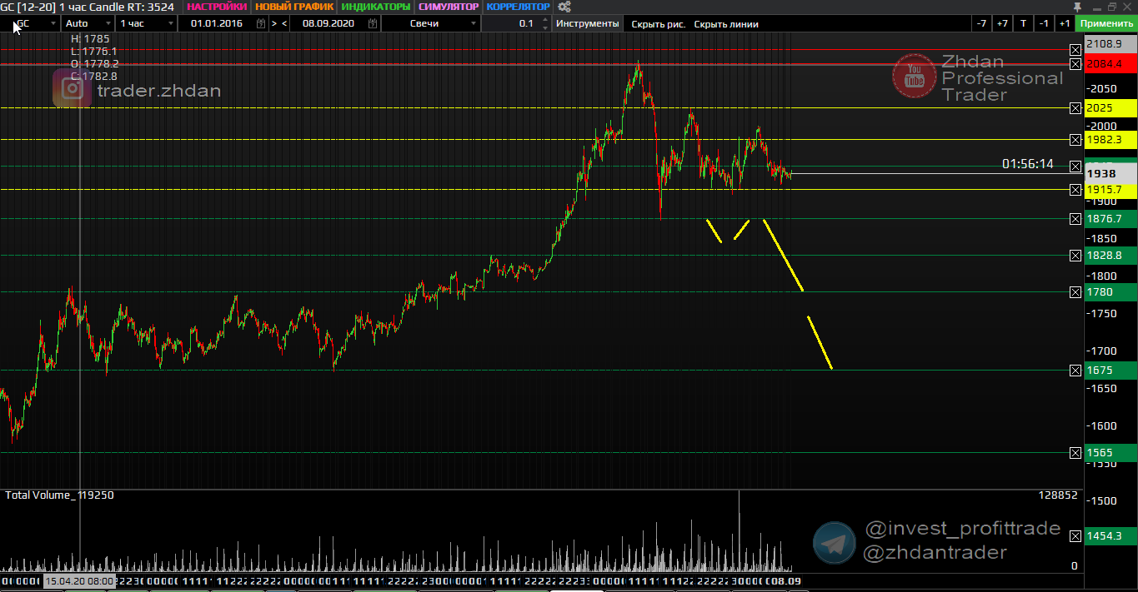The height and width of the screenshot is (592, 1138).
Task: Remove the 1876.7 level line
Action: (x=1075, y=219)
